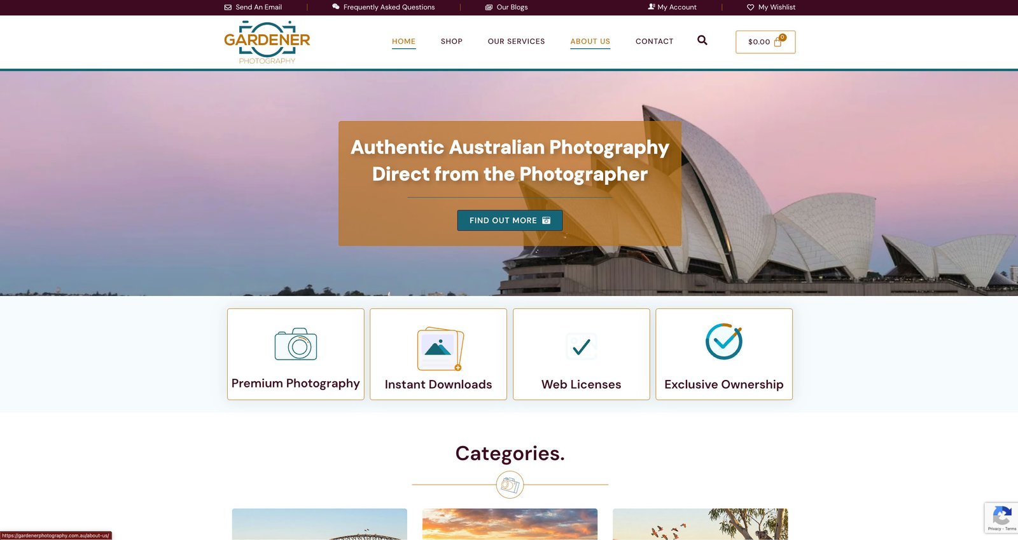1018x540 pixels.
Task: Select the Shop menu item
Action: coord(452,41)
